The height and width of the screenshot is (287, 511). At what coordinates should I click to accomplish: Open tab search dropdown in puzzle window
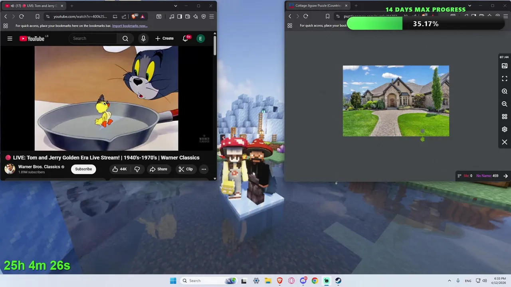[470, 6]
